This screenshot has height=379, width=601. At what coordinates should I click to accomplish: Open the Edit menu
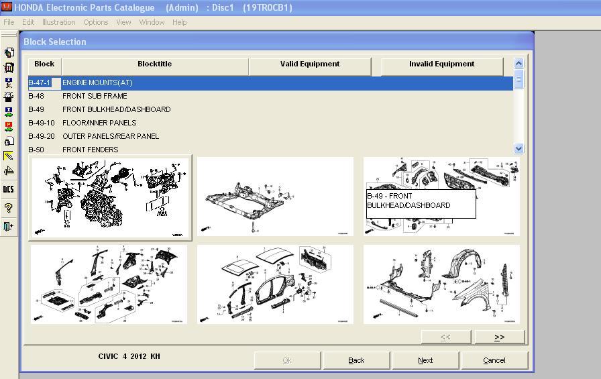[x=28, y=22]
